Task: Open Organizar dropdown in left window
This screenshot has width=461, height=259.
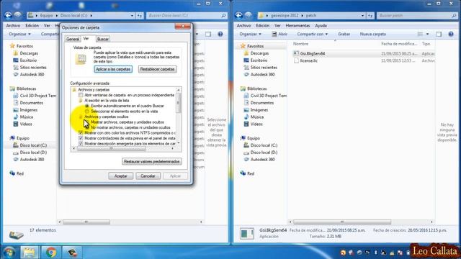Action: [19, 34]
